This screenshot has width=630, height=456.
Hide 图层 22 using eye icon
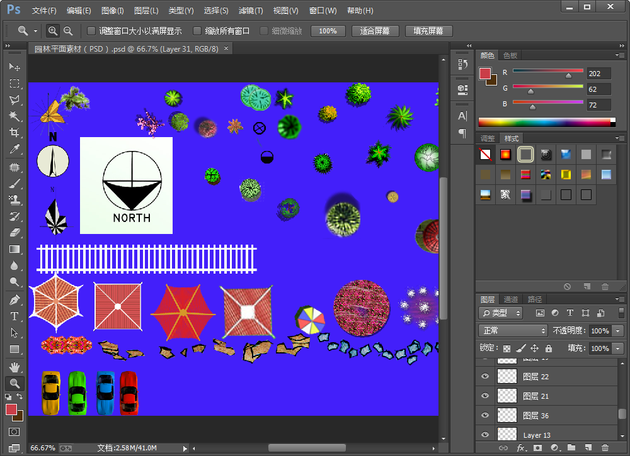[x=485, y=377]
